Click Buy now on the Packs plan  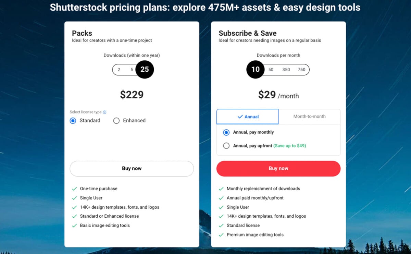click(132, 168)
